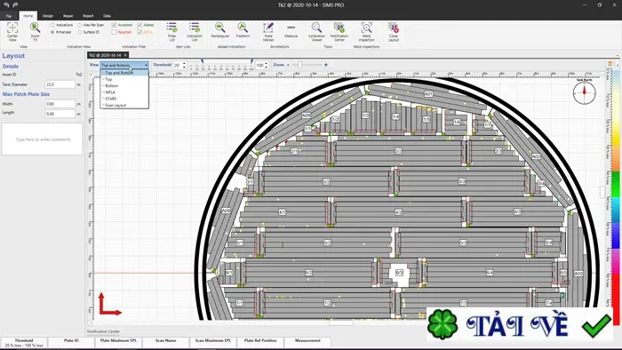Choose Top and Bottom from the View list
Viewport: 622px width, 350px height.
pos(124,73)
